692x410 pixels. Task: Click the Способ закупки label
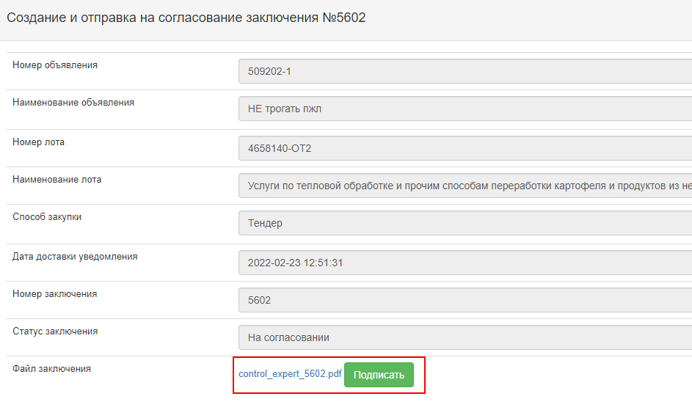pyautogui.click(x=47, y=217)
